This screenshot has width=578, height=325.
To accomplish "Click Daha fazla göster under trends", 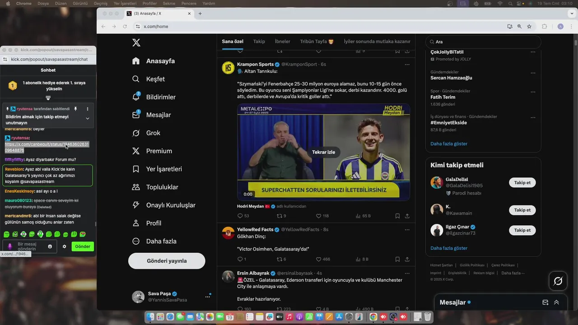I will coord(449,144).
